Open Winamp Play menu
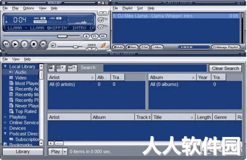This screenshot has width=247, height=160. click(x=15, y=8)
